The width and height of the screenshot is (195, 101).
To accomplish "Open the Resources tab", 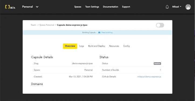I will [114, 46].
